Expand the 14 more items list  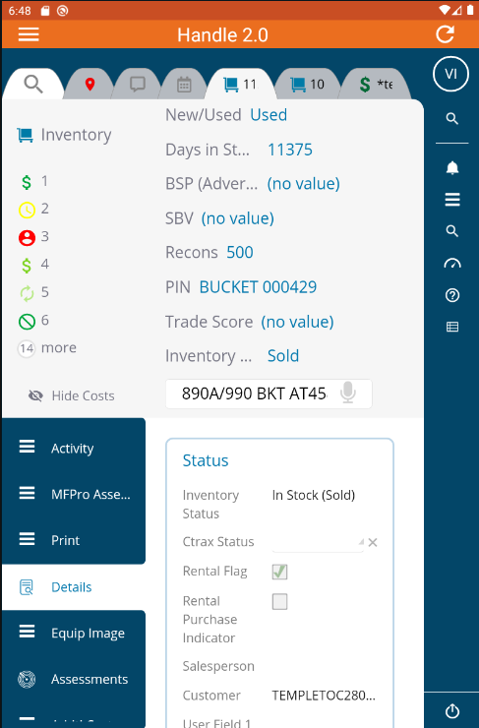click(47, 347)
